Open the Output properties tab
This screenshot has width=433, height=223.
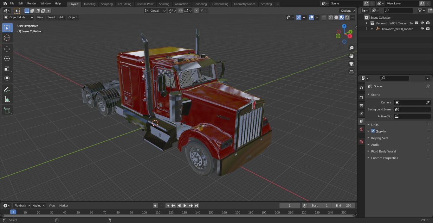[361, 105]
